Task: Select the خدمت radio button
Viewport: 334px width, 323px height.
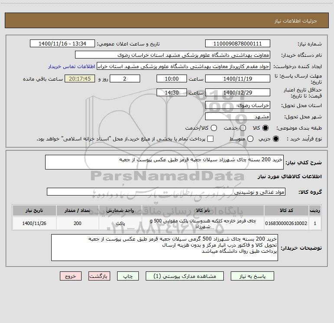Action: (243, 128)
